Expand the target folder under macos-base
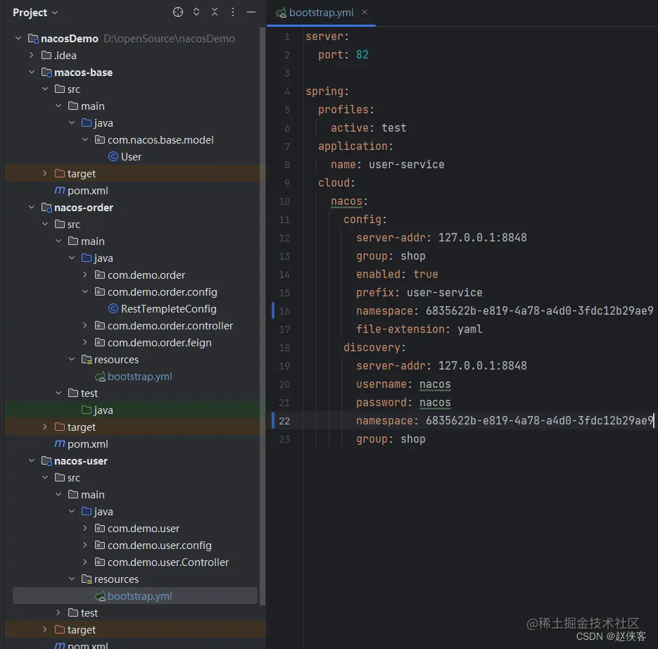Viewport: 658px width, 649px height. (45, 173)
